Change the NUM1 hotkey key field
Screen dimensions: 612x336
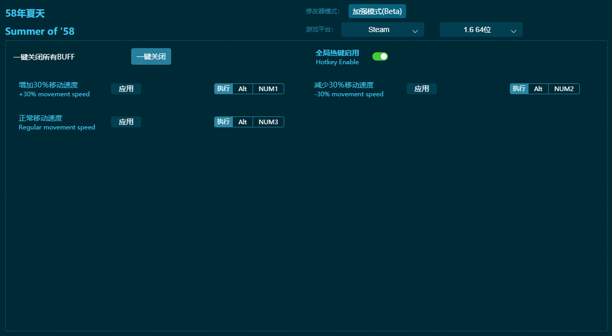tap(268, 89)
